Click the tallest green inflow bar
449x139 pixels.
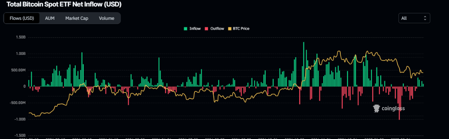304,64
